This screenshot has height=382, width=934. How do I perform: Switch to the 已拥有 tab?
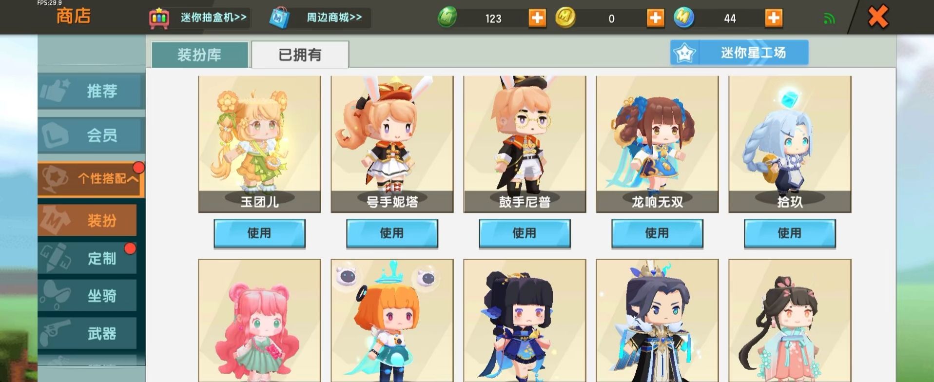[300, 55]
